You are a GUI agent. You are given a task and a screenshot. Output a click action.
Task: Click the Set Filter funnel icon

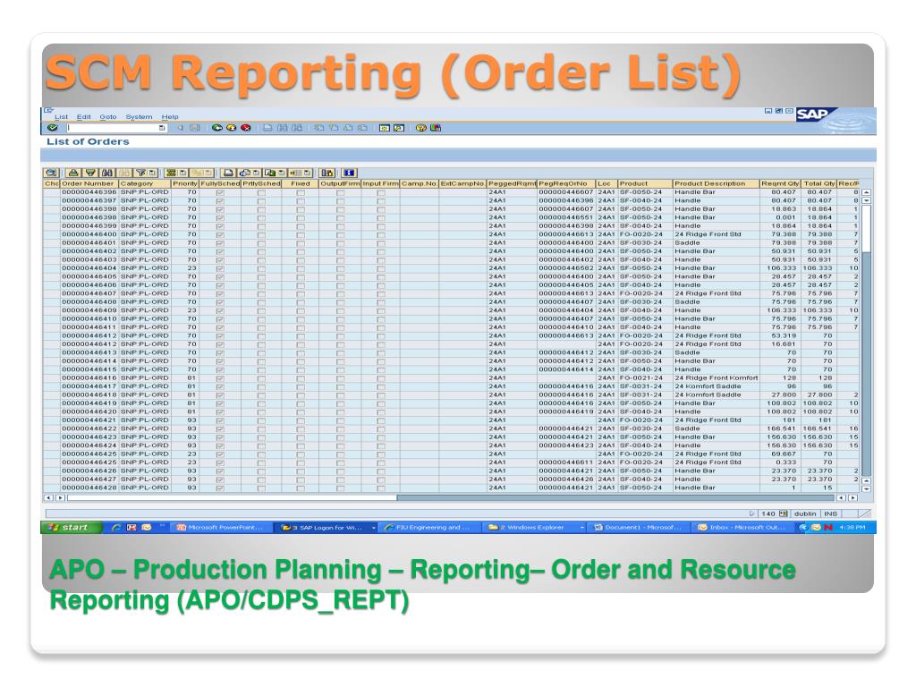(140, 173)
